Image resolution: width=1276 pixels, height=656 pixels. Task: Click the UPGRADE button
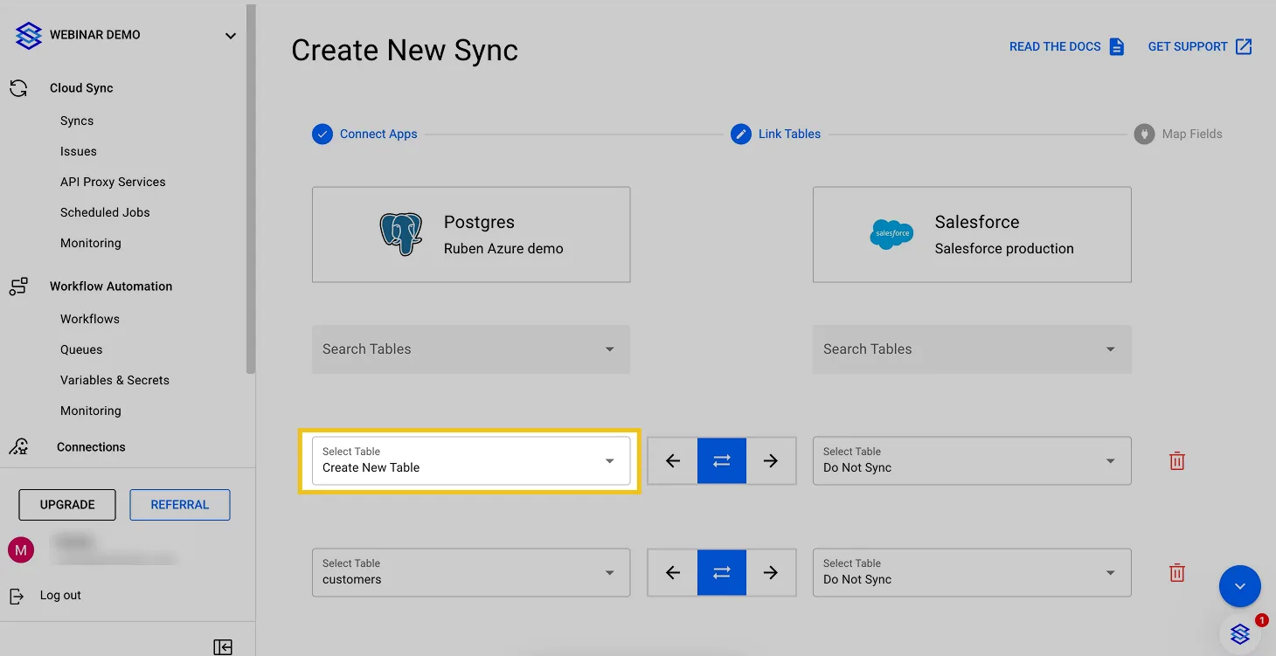67,505
